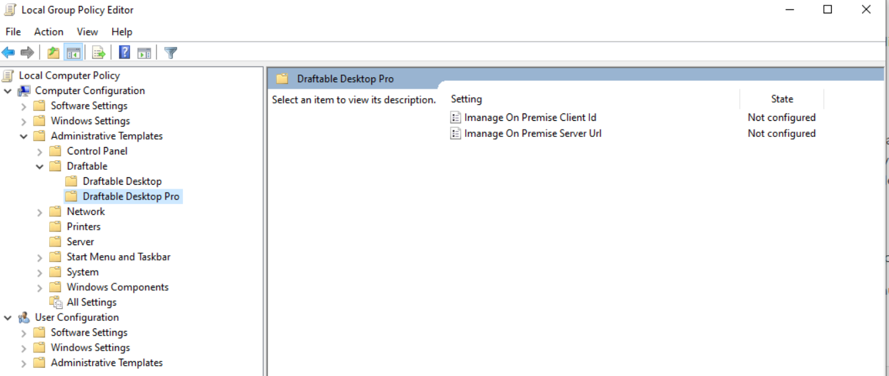Expand the Network folder node

40,211
